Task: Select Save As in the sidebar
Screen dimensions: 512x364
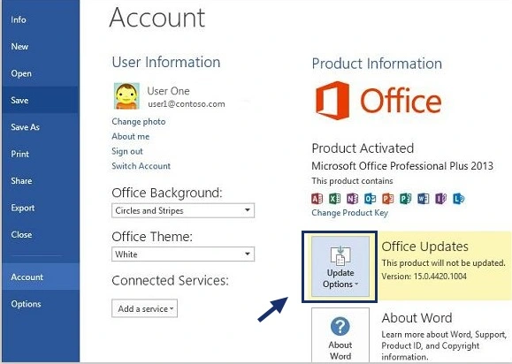Action: click(41, 127)
